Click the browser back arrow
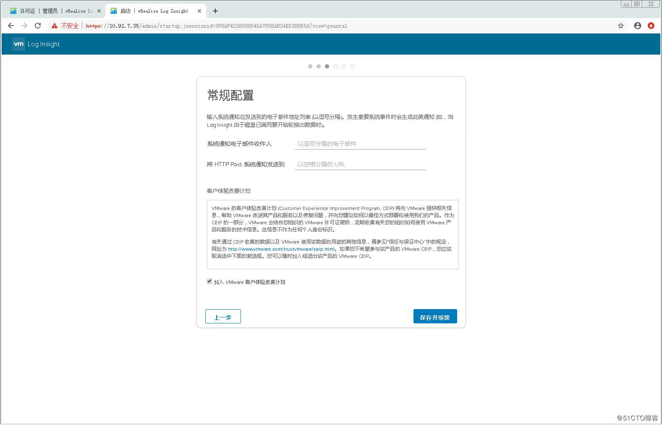This screenshot has width=662, height=425. click(11, 26)
